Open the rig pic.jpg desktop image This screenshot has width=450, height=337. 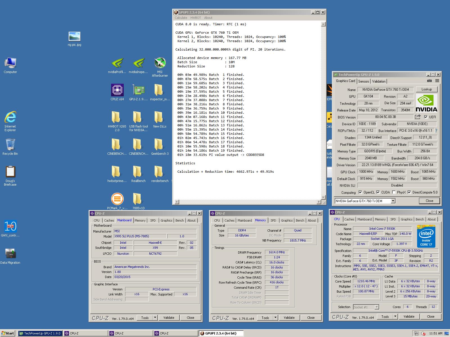coord(74,39)
